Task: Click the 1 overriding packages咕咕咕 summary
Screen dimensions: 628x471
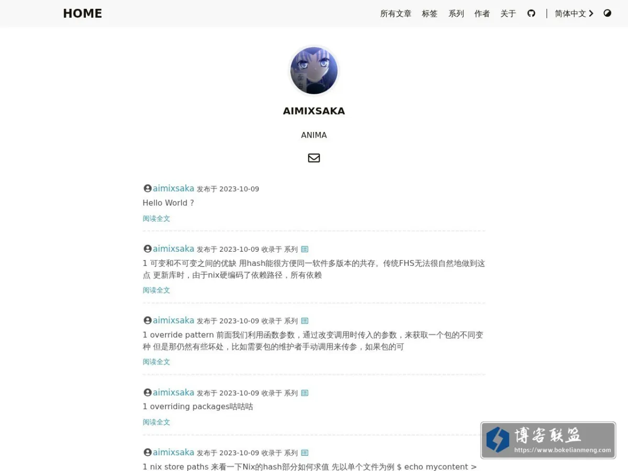Action: tap(198, 407)
